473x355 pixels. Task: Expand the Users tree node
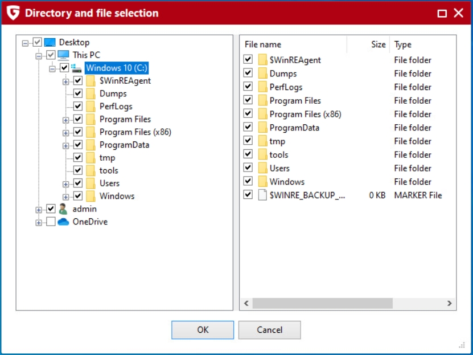(x=65, y=184)
